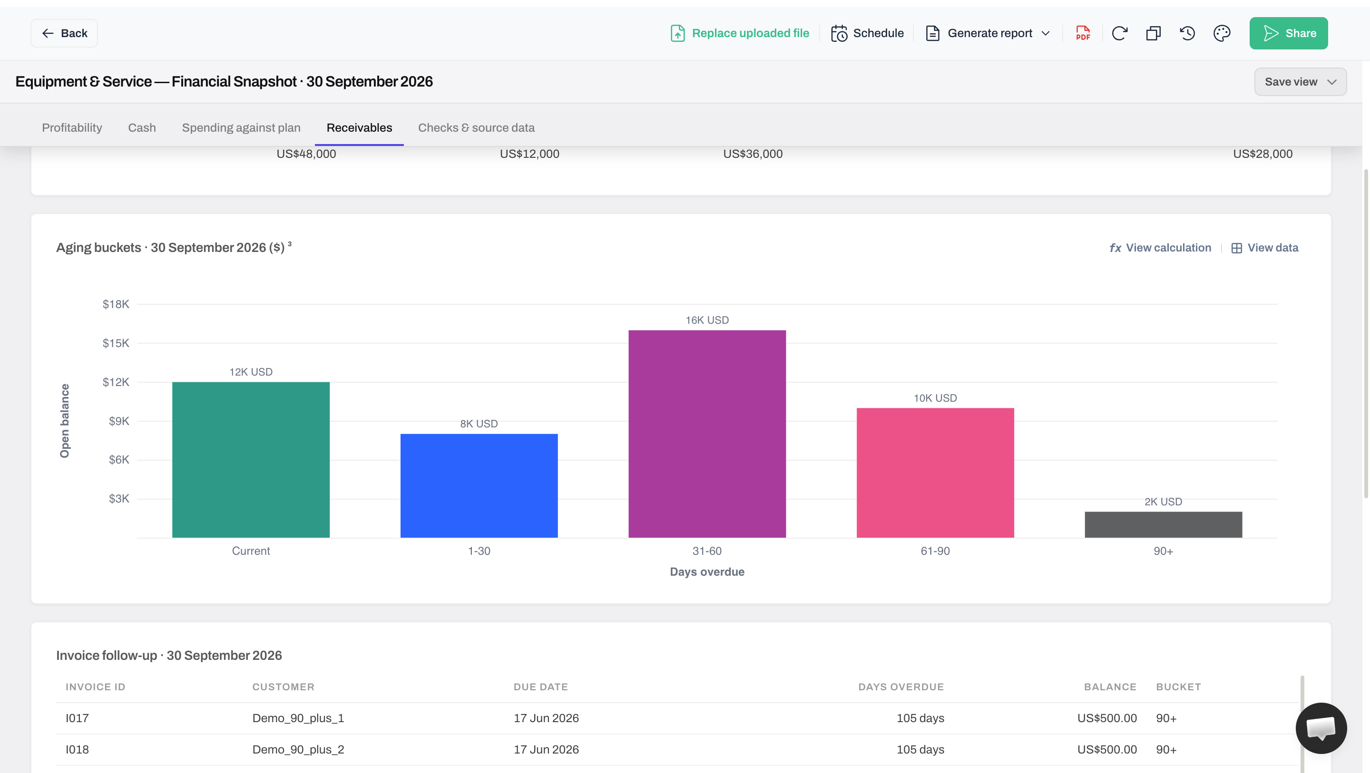Click the duplicate copy icon

(1153, 33)
